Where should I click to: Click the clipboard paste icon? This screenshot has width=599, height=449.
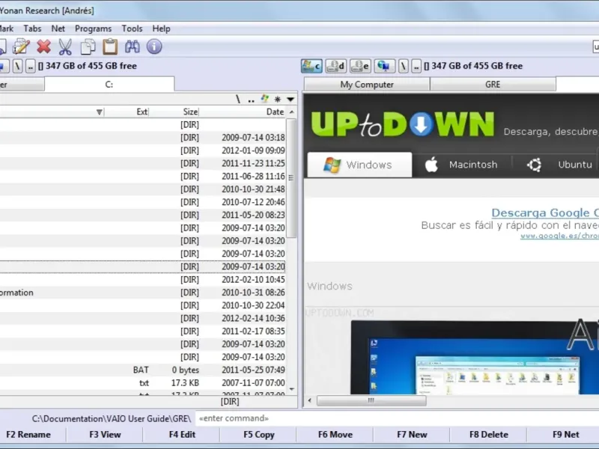110,46
